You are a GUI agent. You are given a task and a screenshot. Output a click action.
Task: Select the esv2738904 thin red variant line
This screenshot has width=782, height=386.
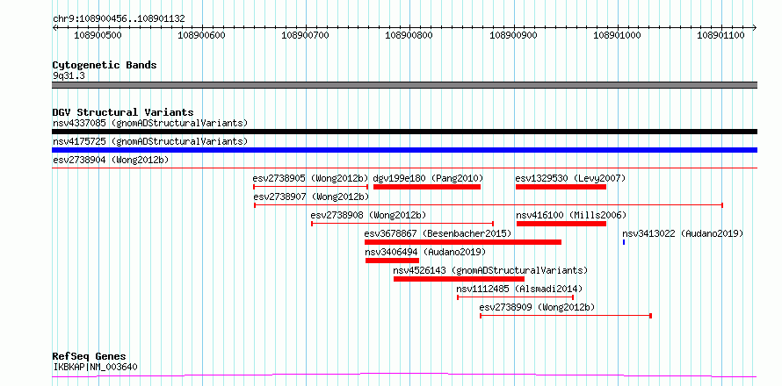pos(404,168)
